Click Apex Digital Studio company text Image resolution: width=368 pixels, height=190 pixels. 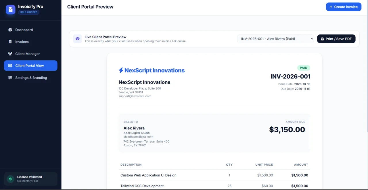pyautogui.click(x=137, y=133)
